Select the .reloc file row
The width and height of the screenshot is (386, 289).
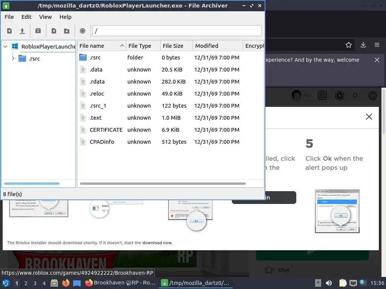[x=171, y=94]
